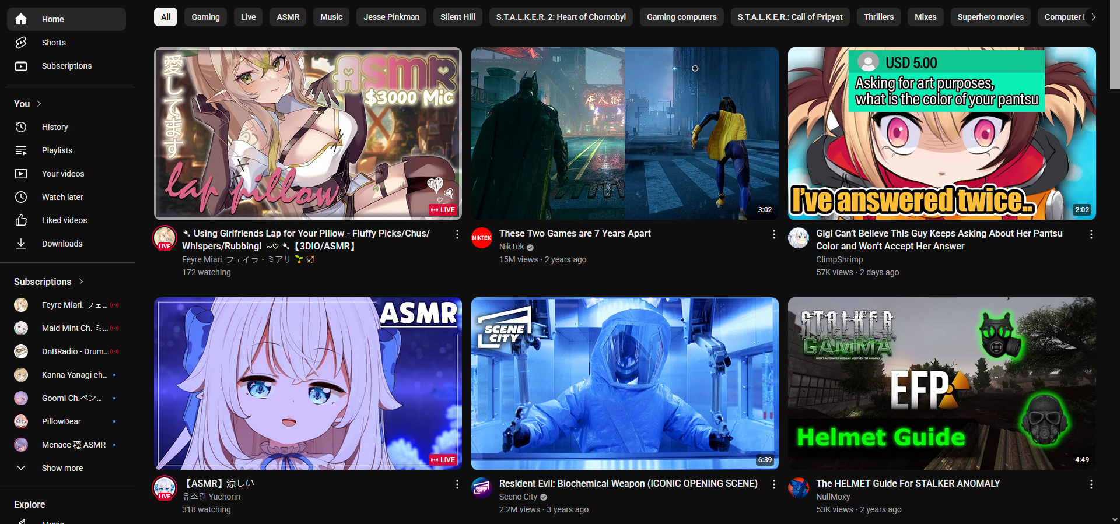
Task: Play the Scene City hazmat suit thumbnail
Action: point(625,384)
